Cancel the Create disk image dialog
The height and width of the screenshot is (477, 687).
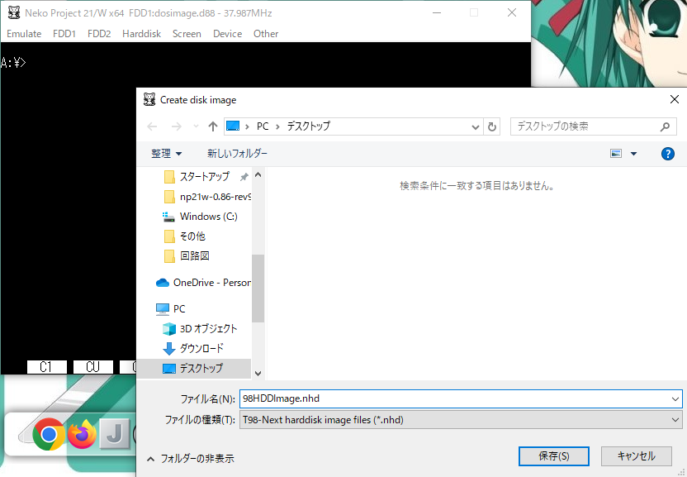pos(636,456)
